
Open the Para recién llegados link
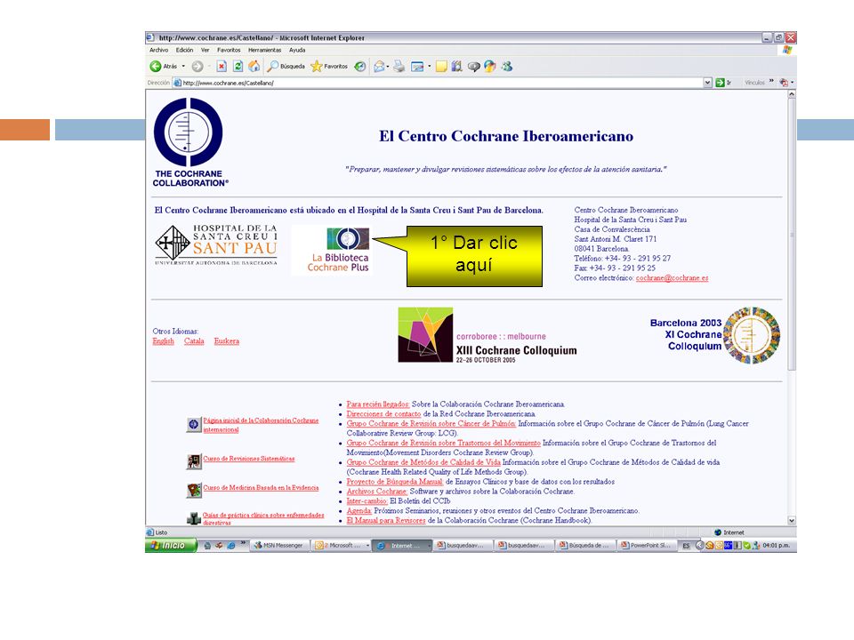click(378, 404)
